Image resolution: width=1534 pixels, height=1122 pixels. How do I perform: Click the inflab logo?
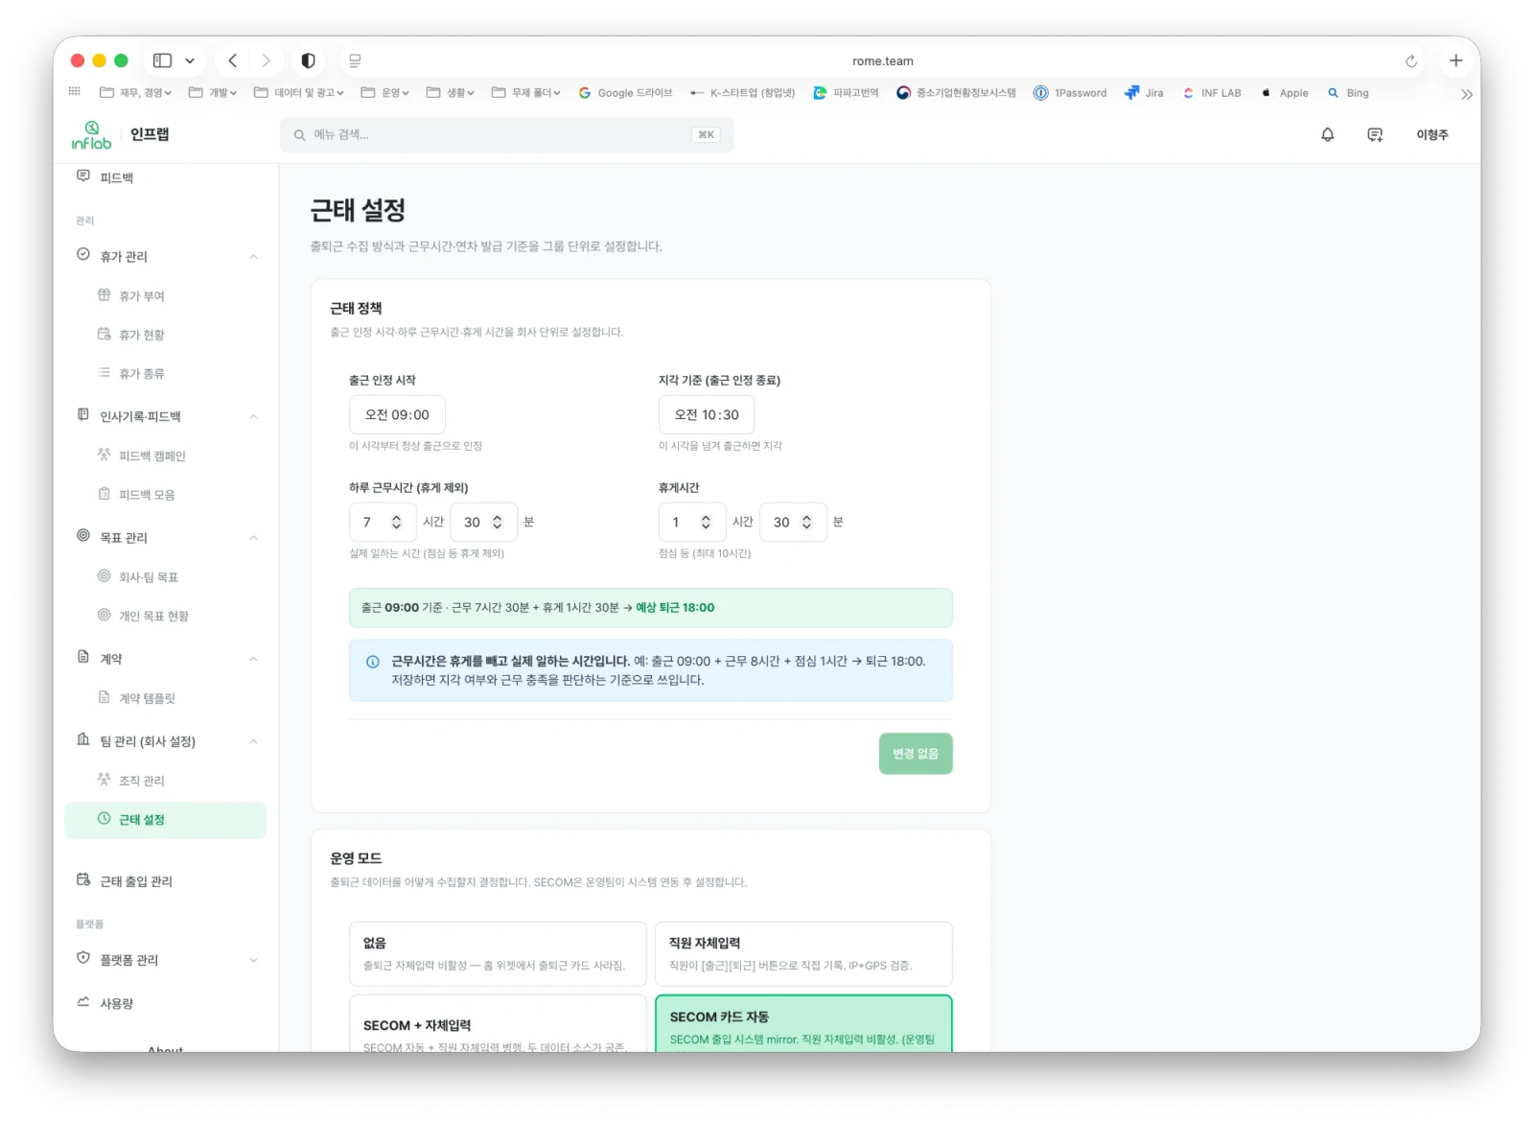tap(91, 135)
